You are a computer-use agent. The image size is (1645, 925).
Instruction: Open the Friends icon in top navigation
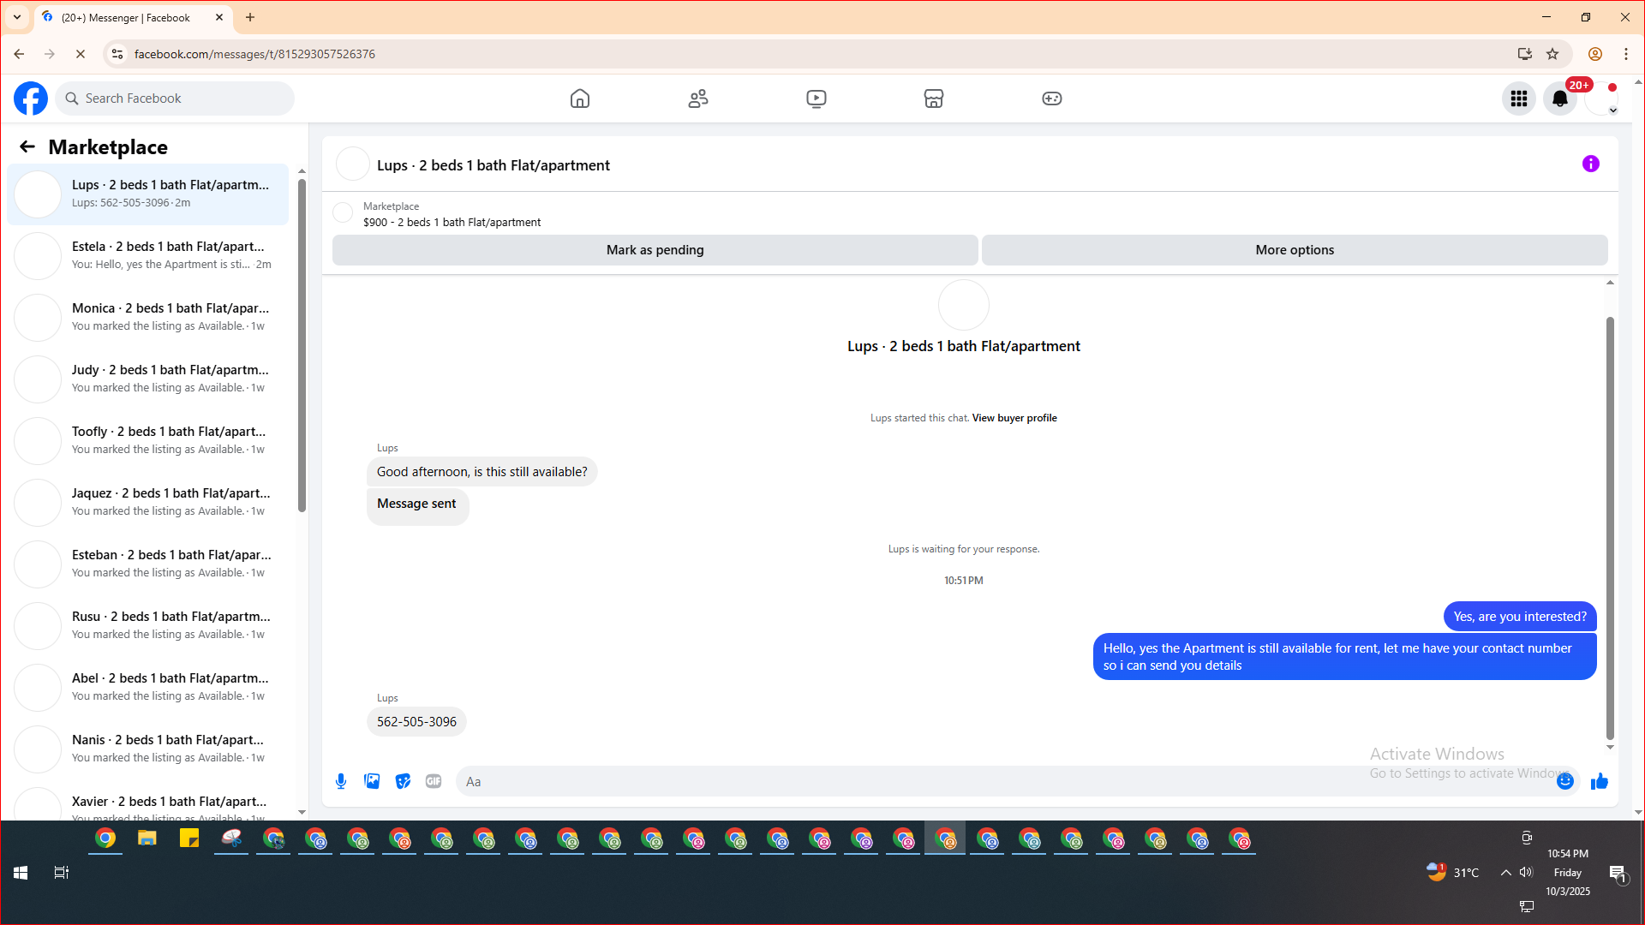pyautogui.click(x=698, y=98)
